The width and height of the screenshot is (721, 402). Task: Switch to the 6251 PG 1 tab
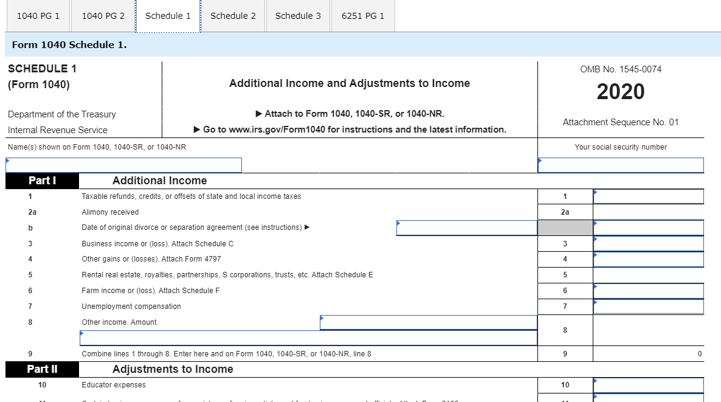(363, 16)
